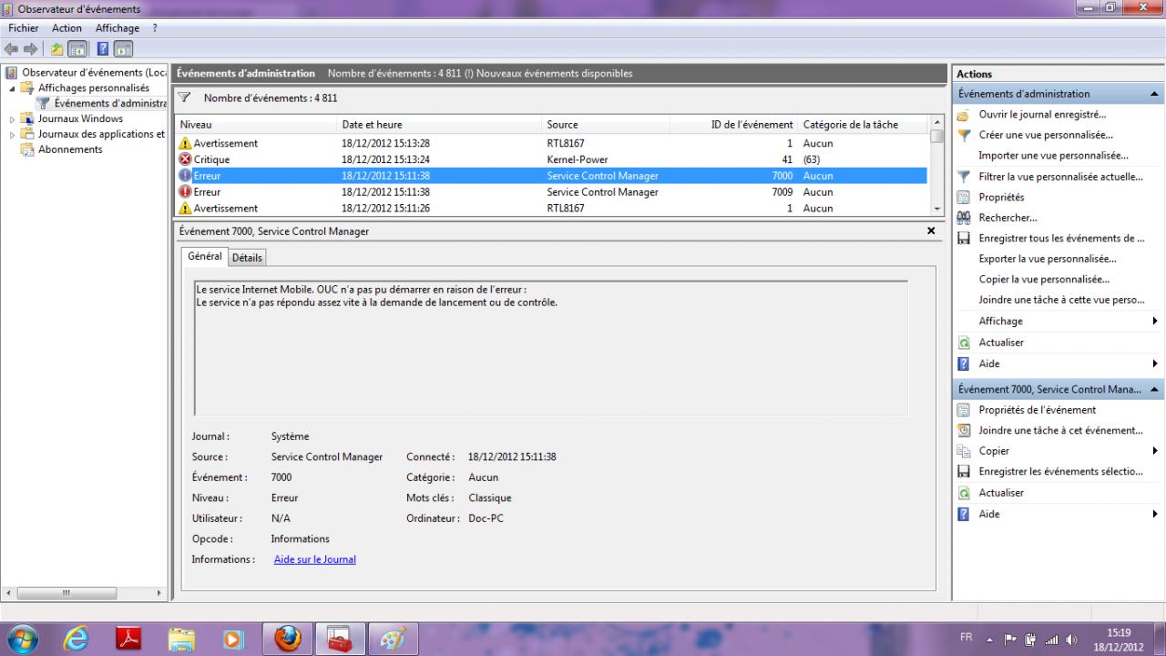Click Aide icon under Événements d'administration actions
This screenshot has width=1166, height=656.
[962, 364]
